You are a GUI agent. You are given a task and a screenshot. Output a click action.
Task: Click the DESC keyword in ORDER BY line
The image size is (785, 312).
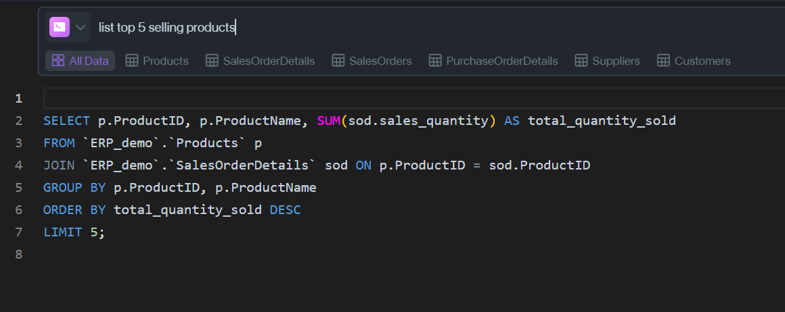(x=286, y=209)
